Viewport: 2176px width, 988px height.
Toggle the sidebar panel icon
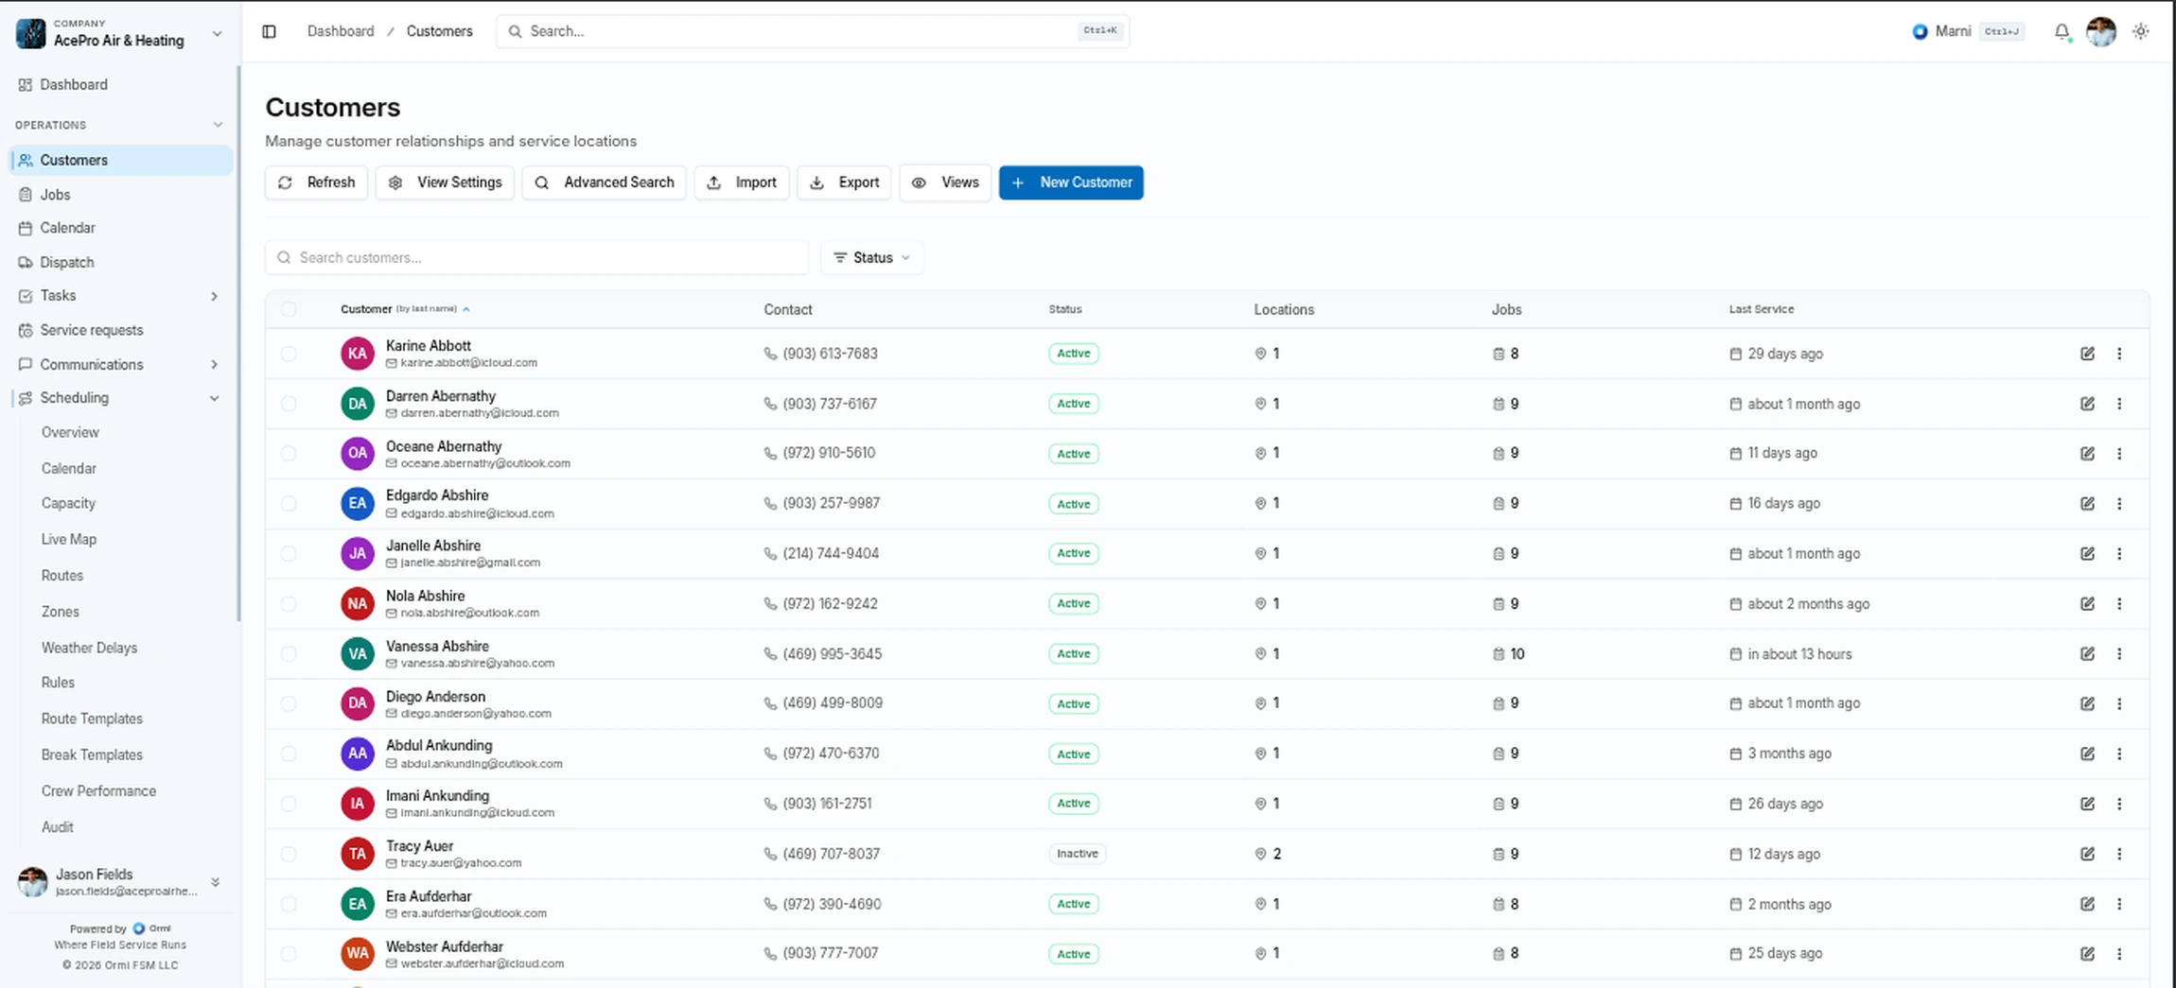tap(269, 31)
